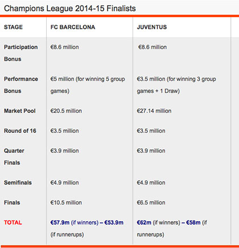Select the FC BARCELONA column header
Viewport: 239px width, 248px height.
coord(73,27)
